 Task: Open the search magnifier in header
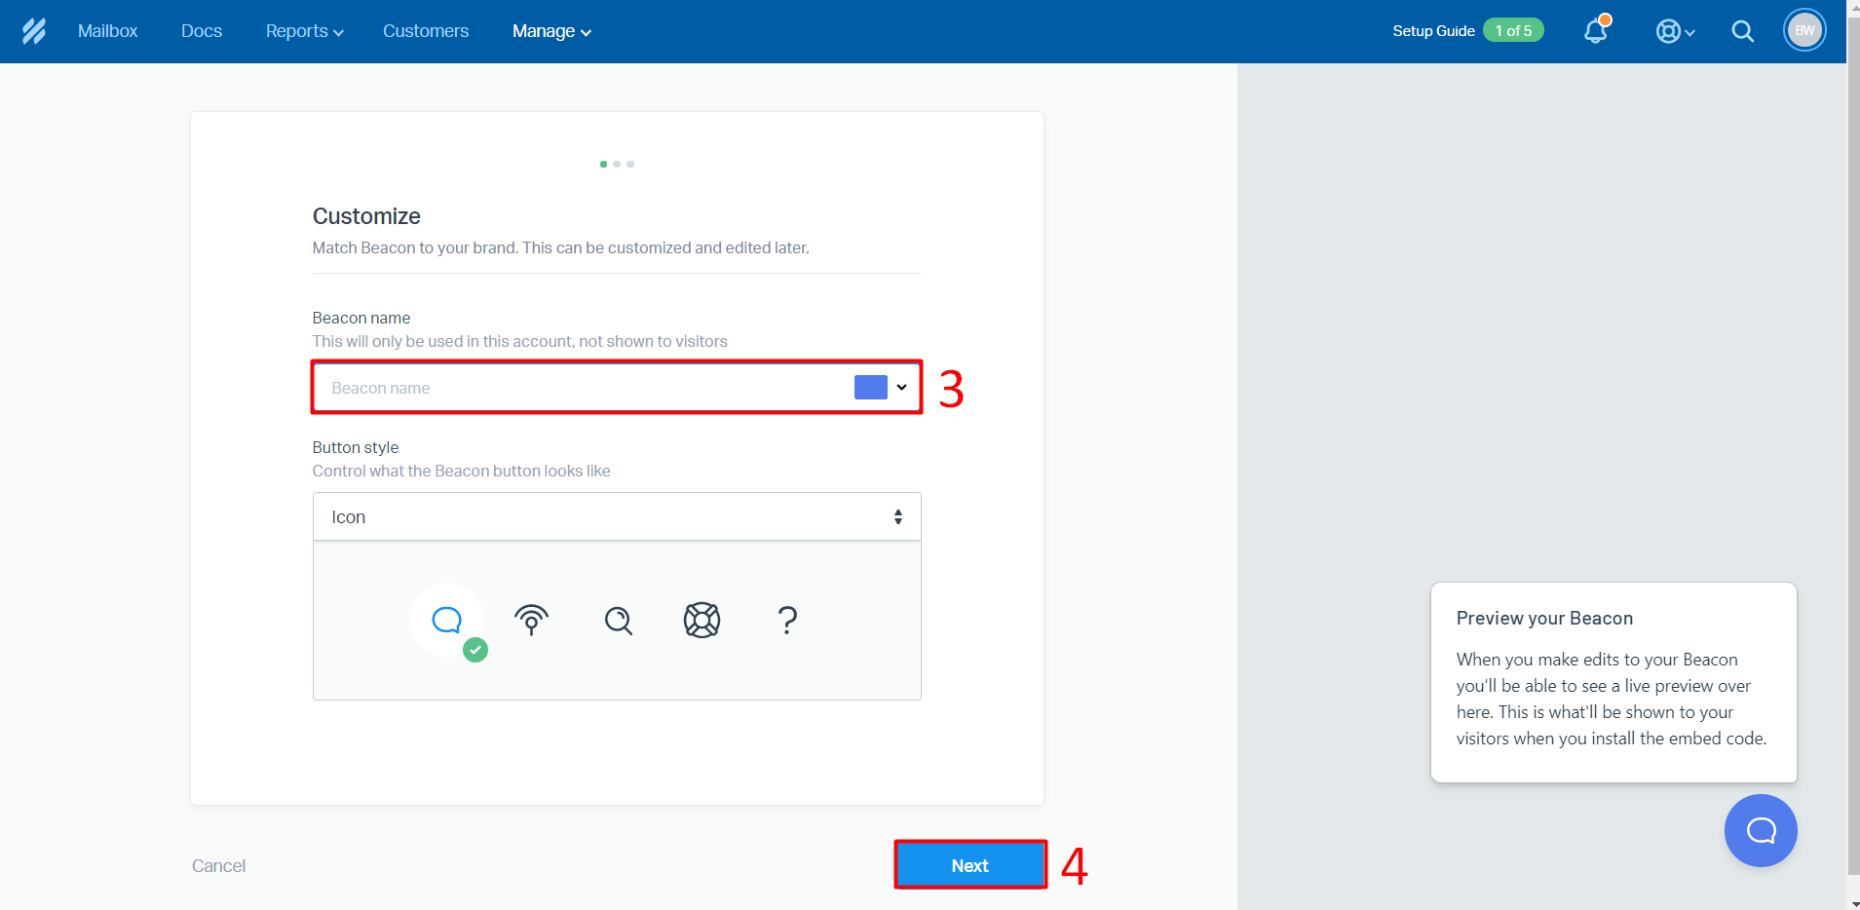pyautogui.click(x=1742, y=31)
